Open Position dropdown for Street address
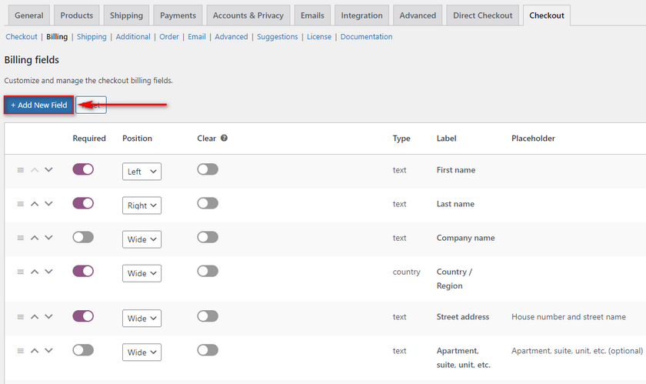 [142, 319]
